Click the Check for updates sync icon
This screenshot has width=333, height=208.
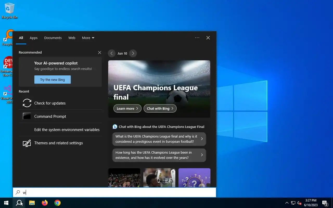tap(27, 103)
